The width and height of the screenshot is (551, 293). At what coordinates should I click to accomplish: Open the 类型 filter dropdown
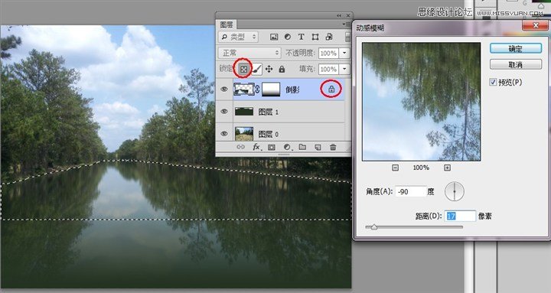pyautogui.click(x=239, y=37)
